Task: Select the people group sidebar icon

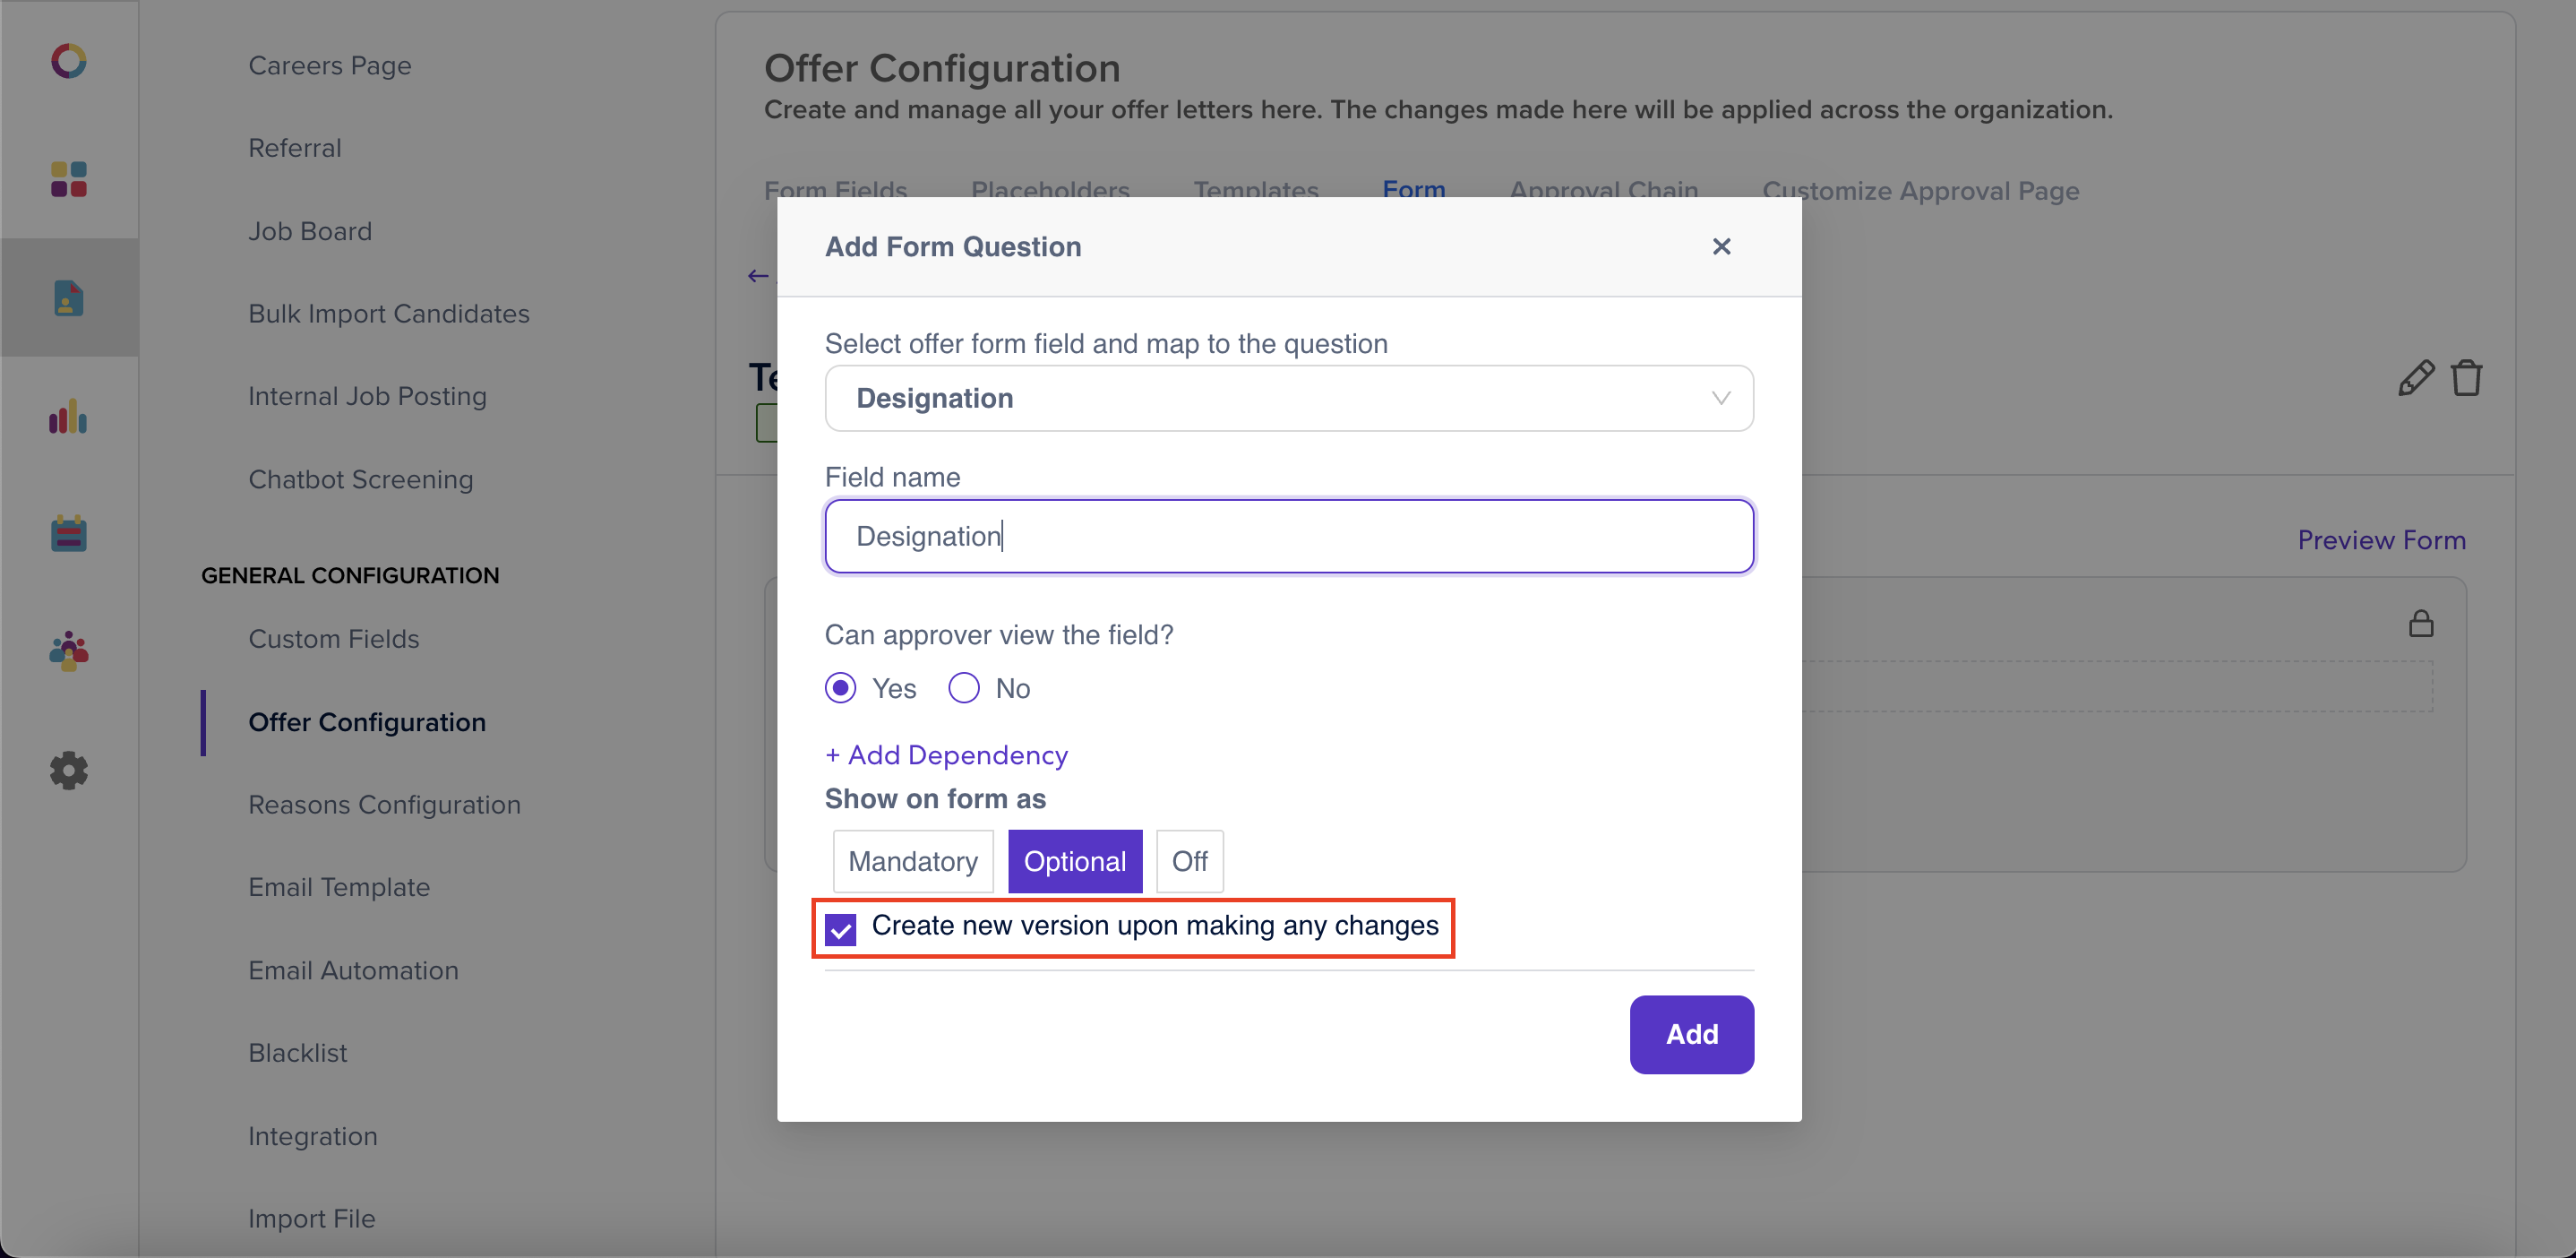Action: [68, 651]
